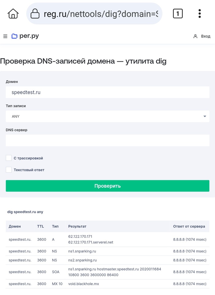Click the dropdown arrow for record type

click(x=205, y=117)
